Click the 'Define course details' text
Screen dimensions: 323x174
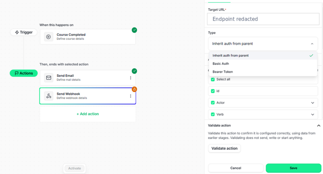pos(70,39)
